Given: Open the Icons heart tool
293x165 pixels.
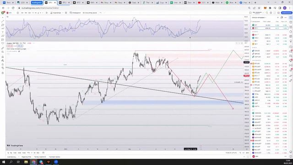Looking at the screenshot, I should tap(3, 43).
